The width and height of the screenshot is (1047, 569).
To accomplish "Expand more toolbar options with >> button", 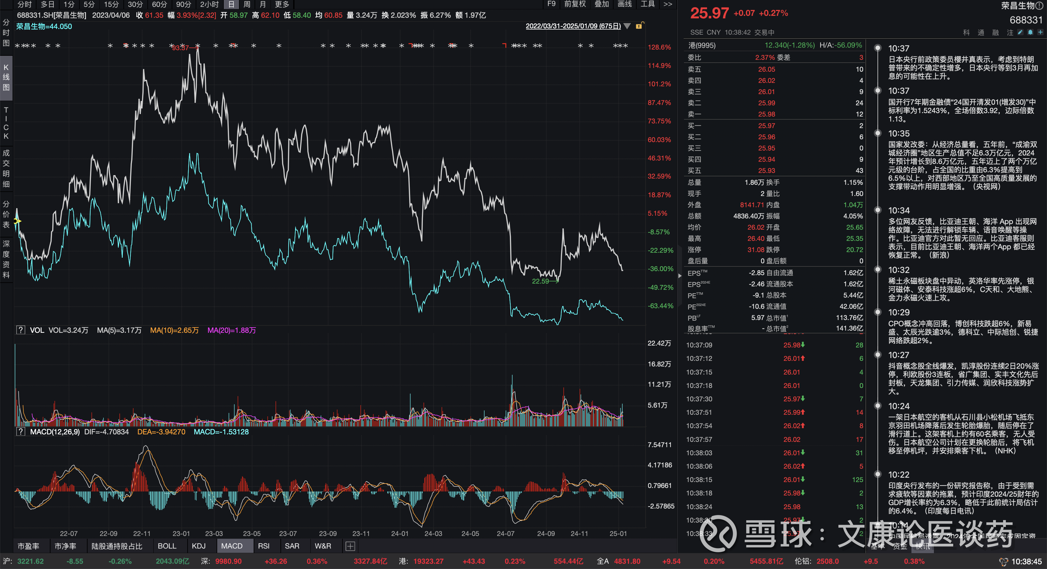I will point(667,4).
